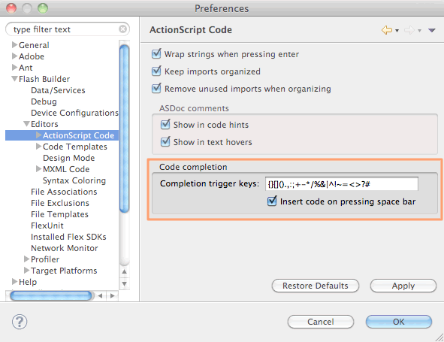Toggle Insert code on pressing space bar
Viewport: 444px width, 342px height.
pyautogui.click(x=272, y=201)
